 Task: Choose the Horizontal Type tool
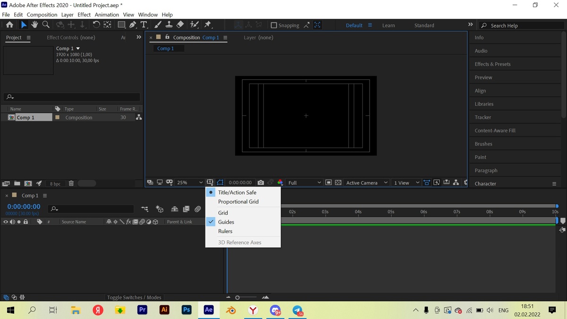click(144, 25)
